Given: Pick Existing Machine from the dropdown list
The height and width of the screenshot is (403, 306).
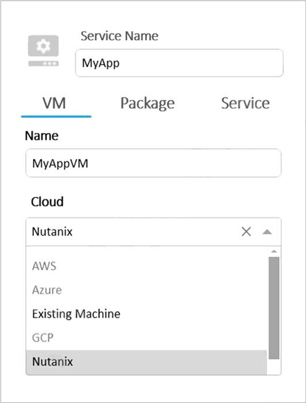Looking at the screenshot, I should point(76,314).
